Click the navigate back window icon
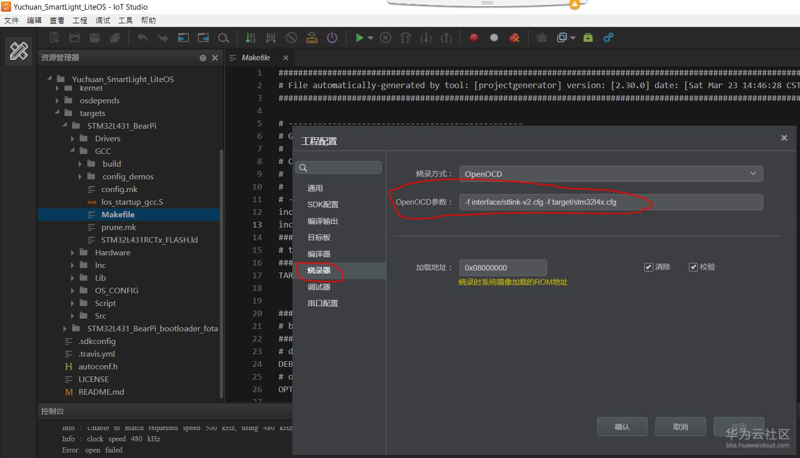 183,37
